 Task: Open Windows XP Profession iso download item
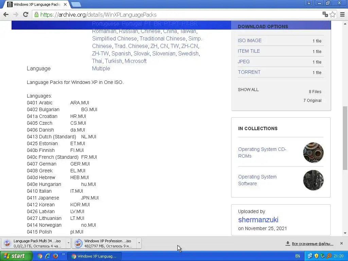pos(104,243)
